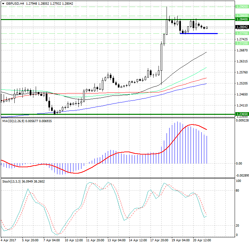Click the 1.23650 support price label
The image size is (249, 244).
pyautogui.click(x=242, y=114)
